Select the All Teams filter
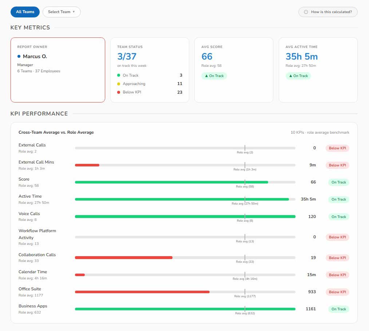Screen dimensions: 369x331 (x=25, y=12)
